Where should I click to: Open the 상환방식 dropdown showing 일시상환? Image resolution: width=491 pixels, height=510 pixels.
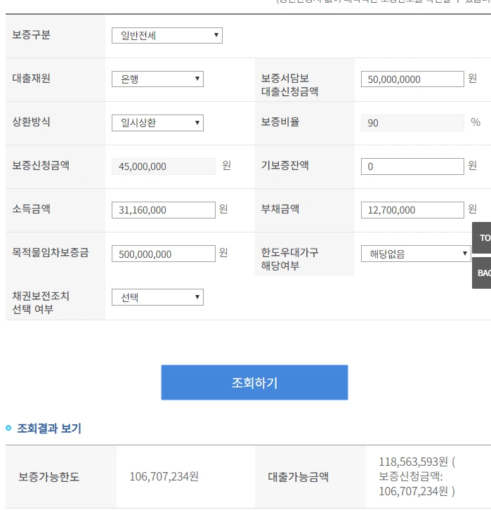coord(157,123)
